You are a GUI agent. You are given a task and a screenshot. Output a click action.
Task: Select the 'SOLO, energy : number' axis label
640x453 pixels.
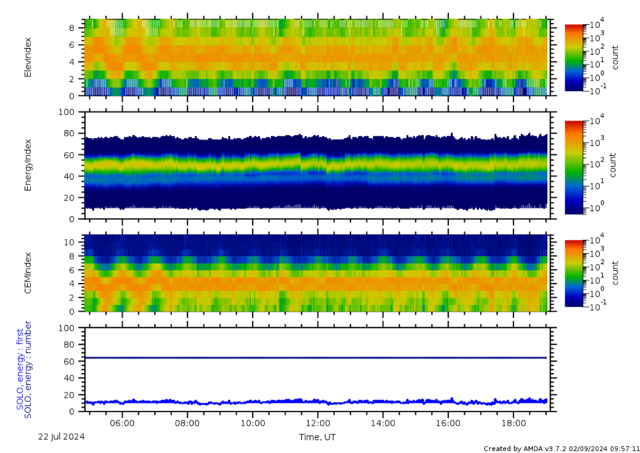click(28, 369)
